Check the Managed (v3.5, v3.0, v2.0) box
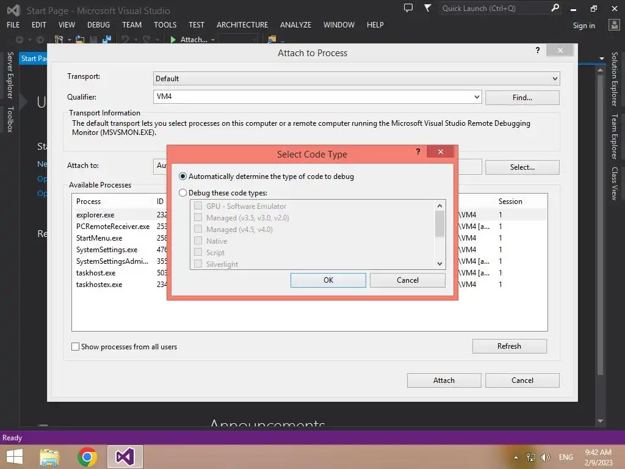Screen dimensions: 625x469 pyautogui.click(x=198, y=217)
